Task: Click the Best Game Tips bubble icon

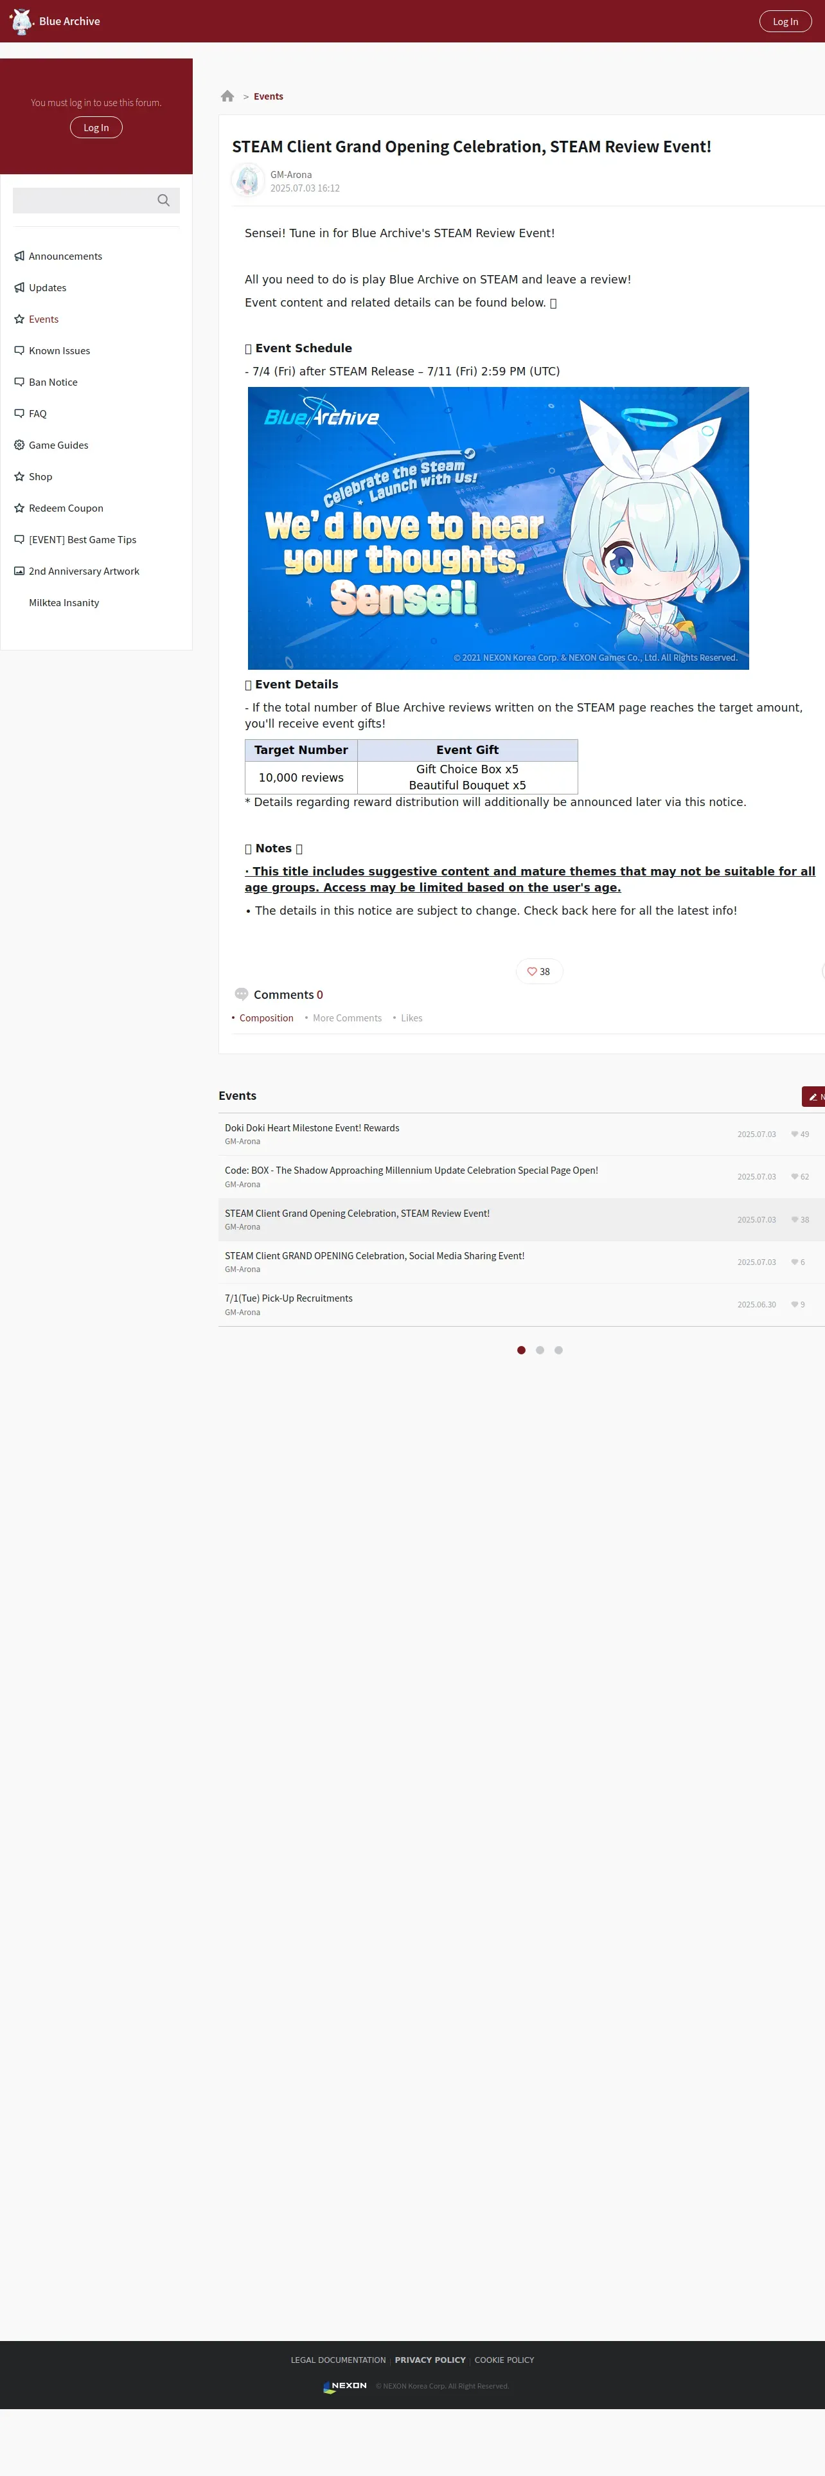Action: tap(19, 539)
